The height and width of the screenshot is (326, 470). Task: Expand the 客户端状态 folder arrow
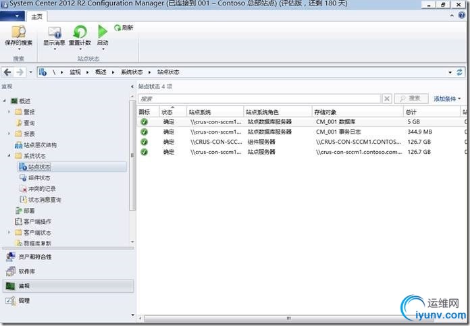coord(9,232)
